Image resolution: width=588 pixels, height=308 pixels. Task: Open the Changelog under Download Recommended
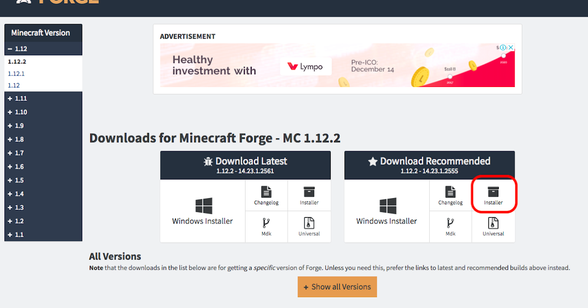pos(450,196)
